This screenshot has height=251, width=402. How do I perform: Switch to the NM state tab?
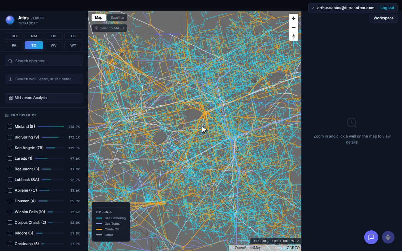click(x=34, y=36)
